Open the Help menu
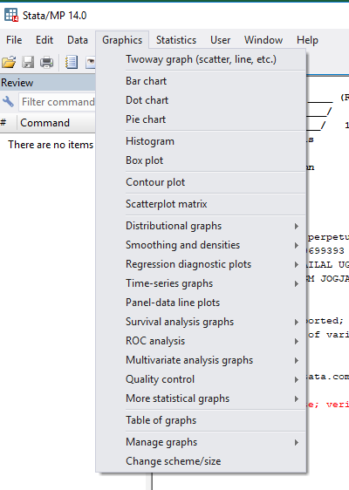 [307, 40]
